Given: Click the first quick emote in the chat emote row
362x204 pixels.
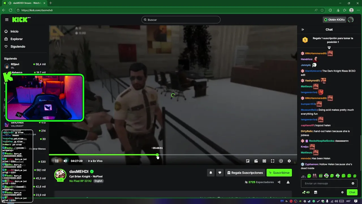Looking at the screenshot, I should (303, 176).
